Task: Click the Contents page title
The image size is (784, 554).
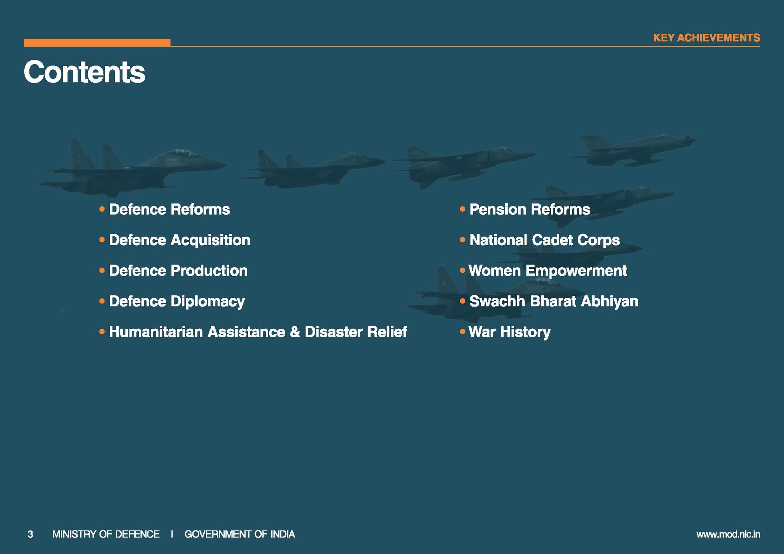Action: click(84, 72)
